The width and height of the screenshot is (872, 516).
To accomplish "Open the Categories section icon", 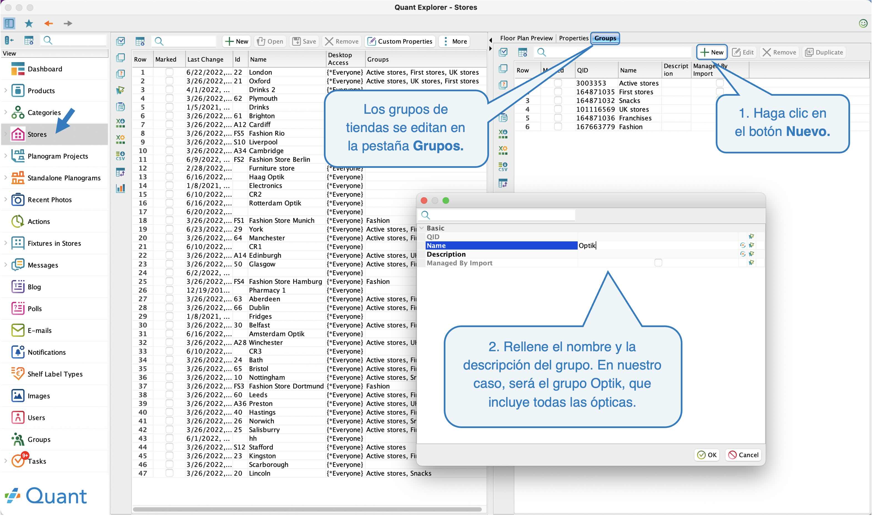I will point(18,112).
